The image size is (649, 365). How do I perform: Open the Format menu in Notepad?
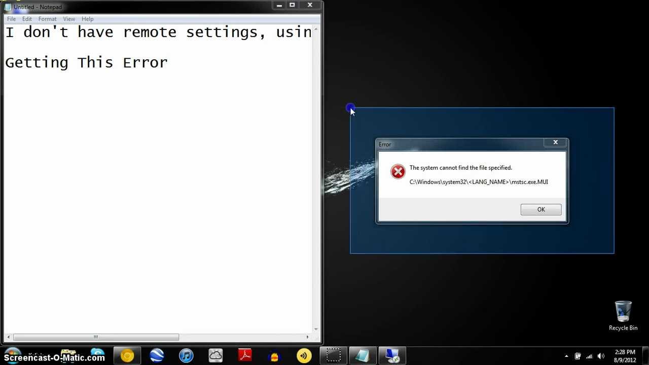click(47, 19)
